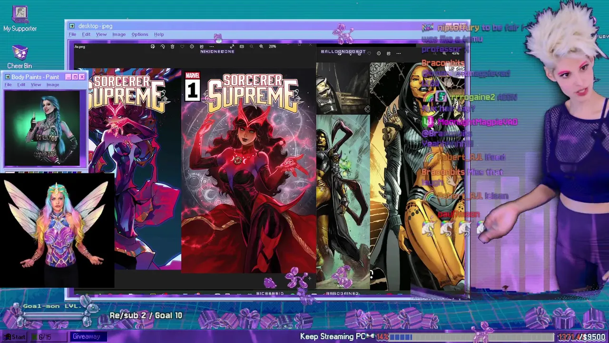Open View menu in Body Paints window

tap(36, 85)
